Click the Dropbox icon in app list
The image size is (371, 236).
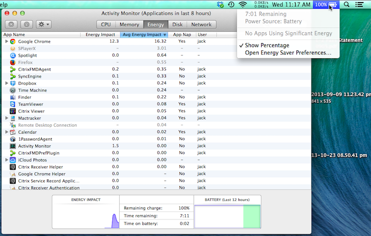[x=13, y=83]
